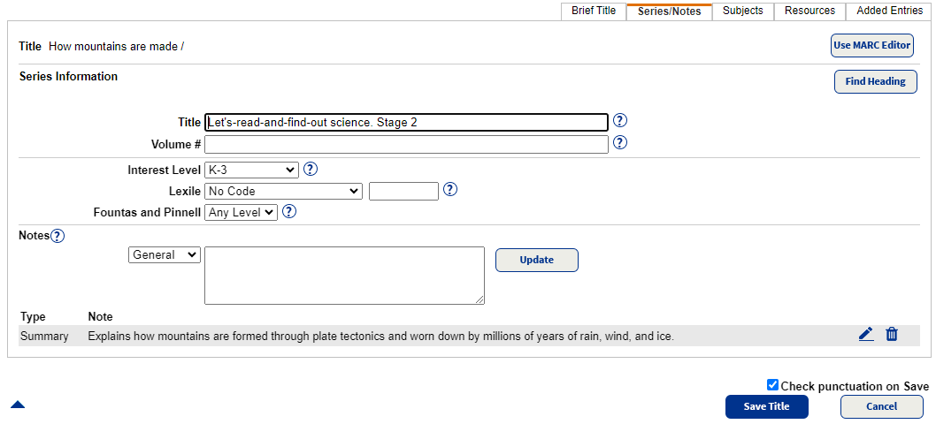The width and height of the screenshot is (936, 424).
Task: Show help for Fountas and Pinnell
Action: click(289, 212)
